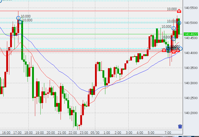Select the blue circle marker at the 140.5000 level
This screenshot has height=137, width=199.
[179, 23]
